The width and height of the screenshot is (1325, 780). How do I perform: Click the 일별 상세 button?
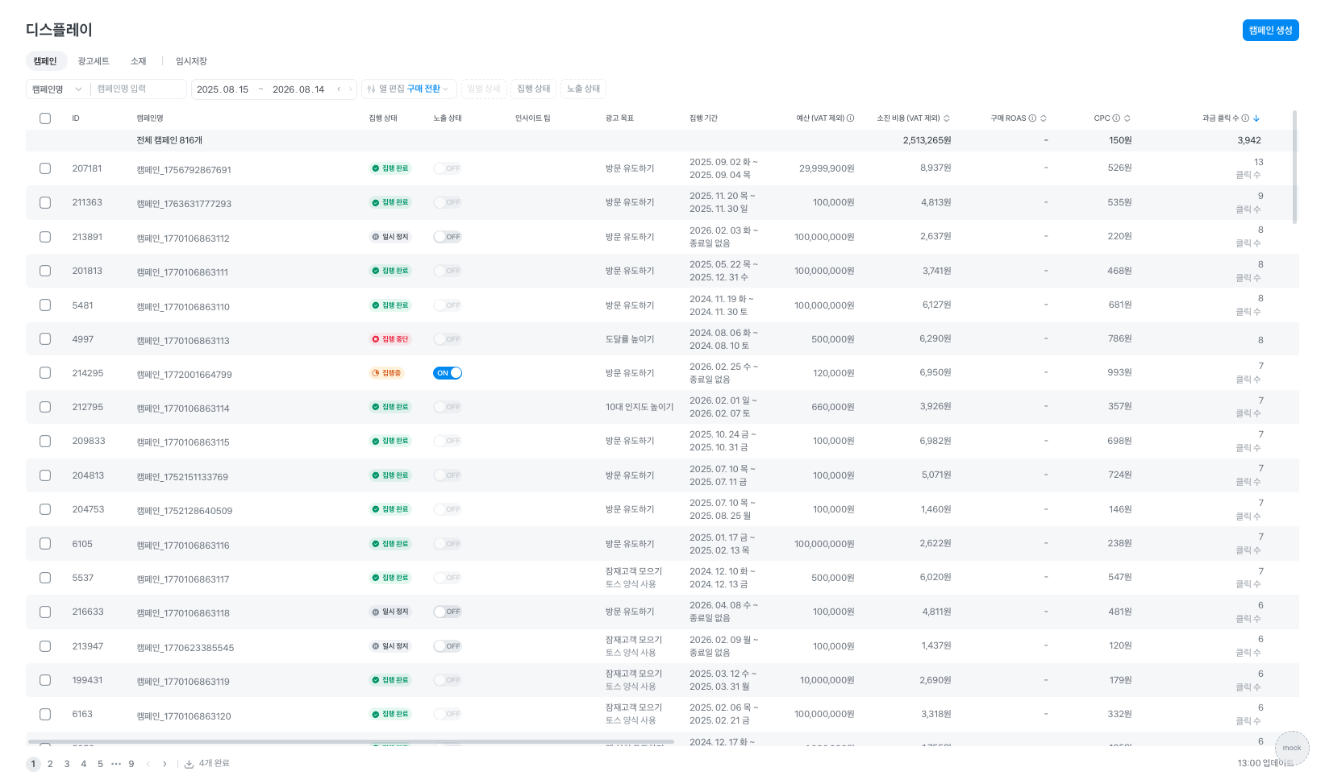(484, 89)
